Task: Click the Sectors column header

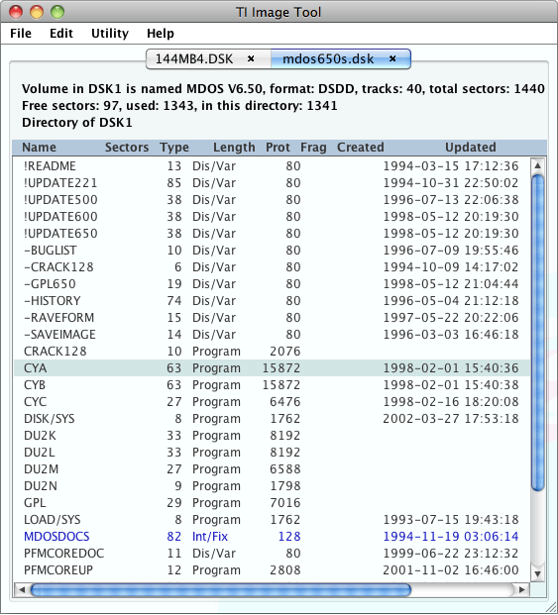Action: tap(127, 148)
